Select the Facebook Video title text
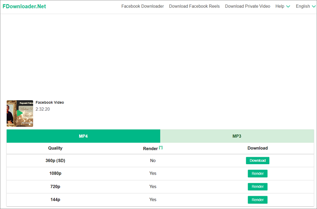Viewport: 317px width, 209px height. click(50, 102)
